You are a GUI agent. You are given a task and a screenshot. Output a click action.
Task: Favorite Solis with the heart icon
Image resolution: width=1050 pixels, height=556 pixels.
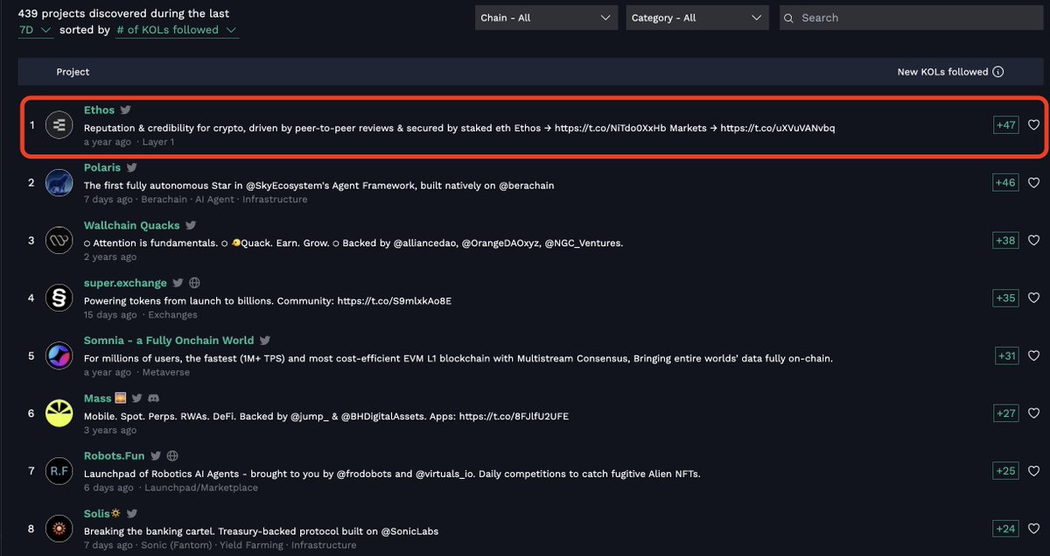coord(1033,529)
